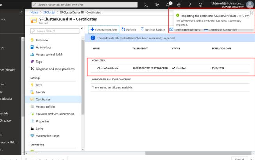Open Access policies menu item
This screenshot has width=255, height=160.
[x=46, y=107]
